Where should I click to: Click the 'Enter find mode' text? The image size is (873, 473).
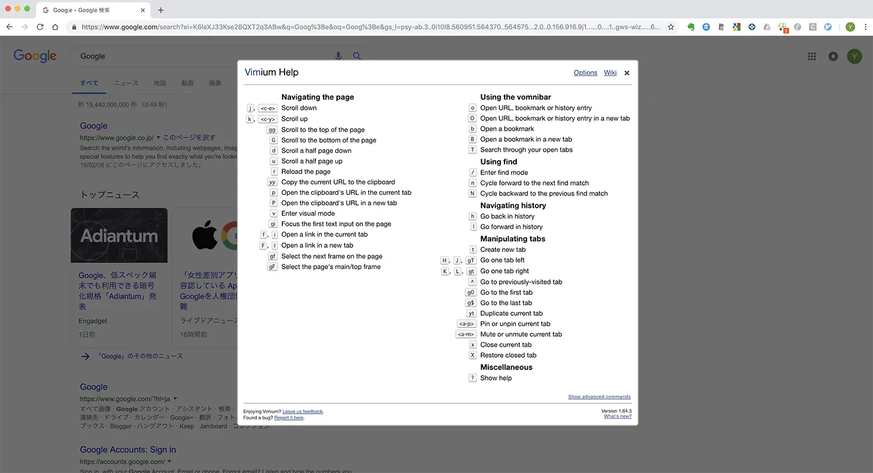(x=504, y=173)
